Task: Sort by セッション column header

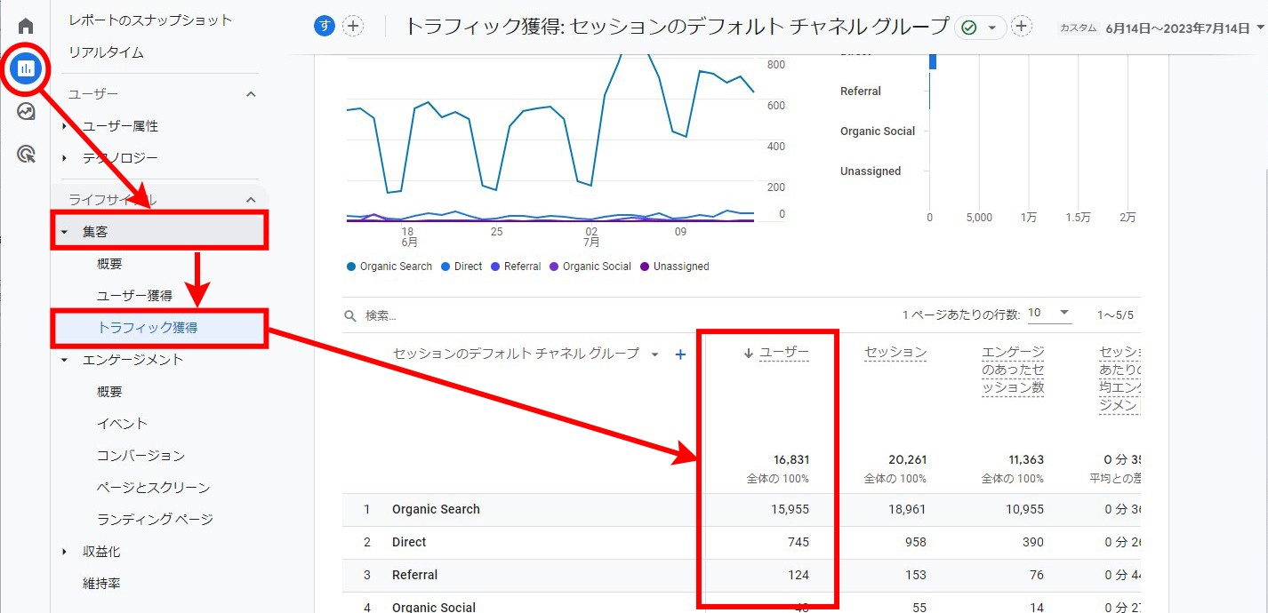Action: point(895,353)
